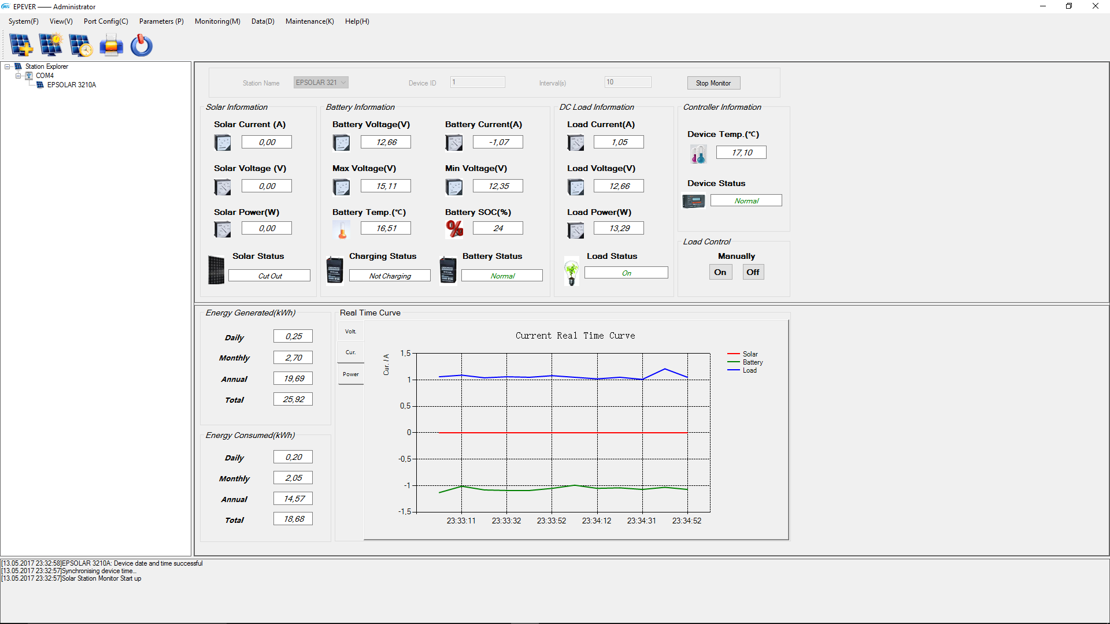Turn the load Off manually
Screen dimensions: 1110x624
(753, 272)
